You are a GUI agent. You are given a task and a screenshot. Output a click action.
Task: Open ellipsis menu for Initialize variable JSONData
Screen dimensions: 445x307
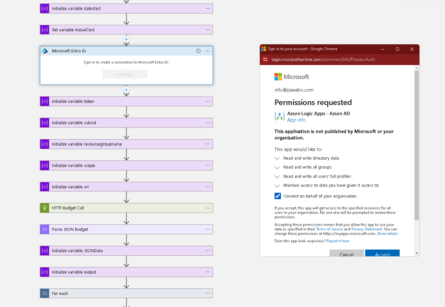pos(208,251)
